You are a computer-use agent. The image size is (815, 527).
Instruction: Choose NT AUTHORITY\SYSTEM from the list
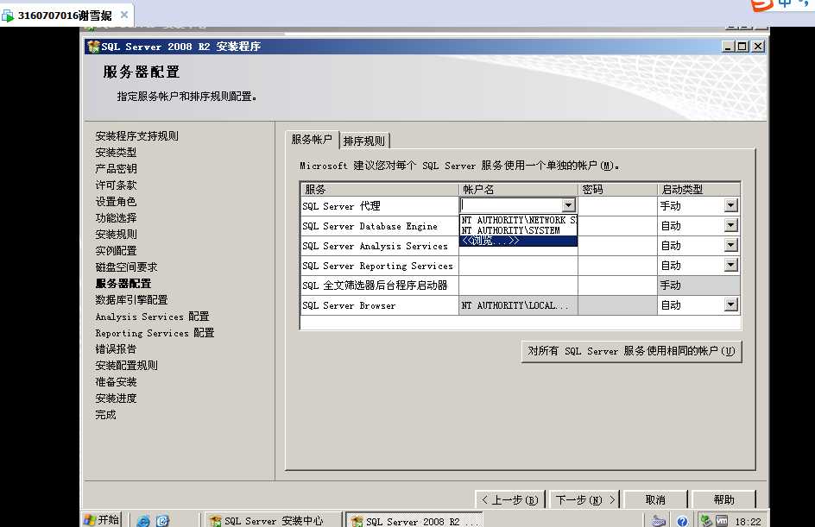518,230
